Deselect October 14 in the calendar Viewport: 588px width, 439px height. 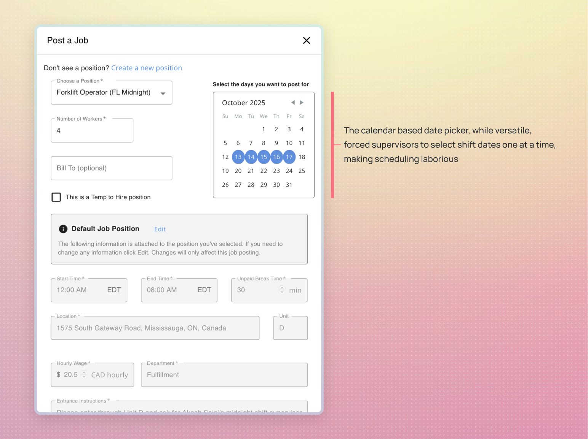[251, 157]
